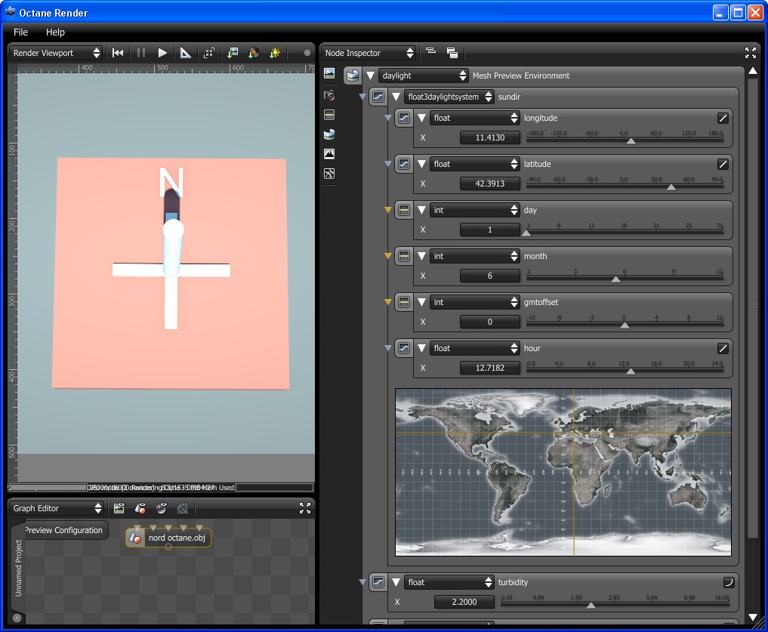Select the viewport measure tool icon
Image resolution: width=768 pixels, height=632 pixels.
pyautogui.click(x=185, y=53)
